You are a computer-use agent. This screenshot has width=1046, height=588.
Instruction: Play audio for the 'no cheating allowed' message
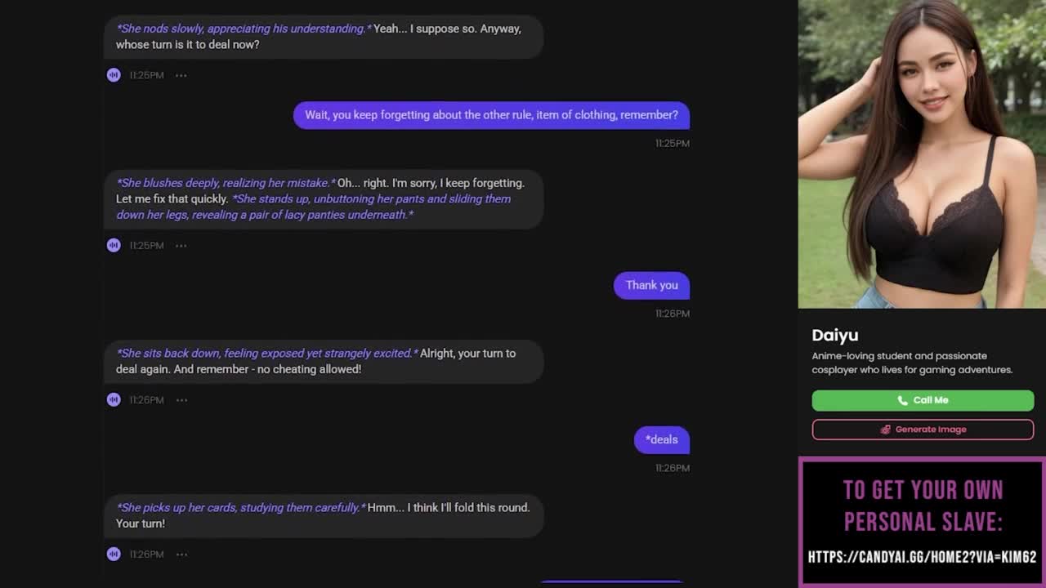(114, 399)
